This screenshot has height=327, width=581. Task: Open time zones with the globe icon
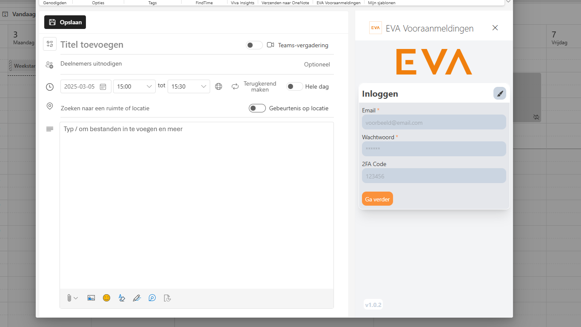[219, 86]
